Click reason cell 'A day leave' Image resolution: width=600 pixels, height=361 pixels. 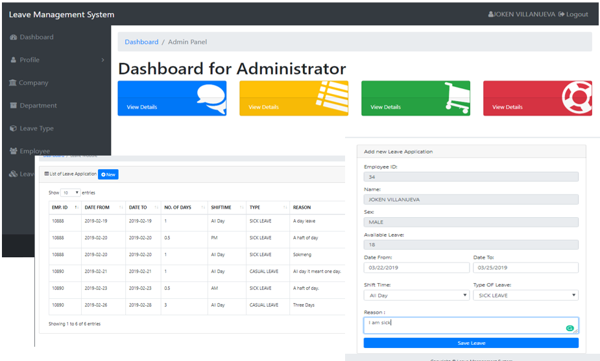[304, 221]
